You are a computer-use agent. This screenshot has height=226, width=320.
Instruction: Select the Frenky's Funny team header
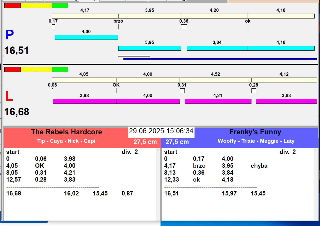[x=255, y=132]
